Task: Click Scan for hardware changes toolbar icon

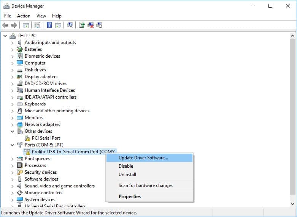Action: tap(70, 25)
